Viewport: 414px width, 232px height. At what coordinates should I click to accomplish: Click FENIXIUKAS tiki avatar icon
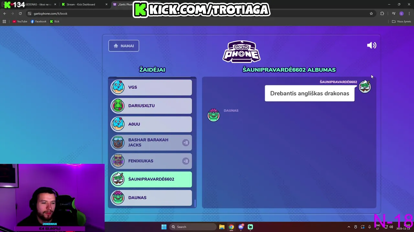[x=118, y=161]
